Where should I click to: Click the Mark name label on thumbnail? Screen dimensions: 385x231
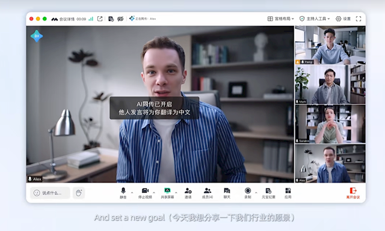(x=301, y=101)
